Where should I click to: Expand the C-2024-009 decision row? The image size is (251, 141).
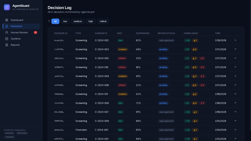[235, 121]
